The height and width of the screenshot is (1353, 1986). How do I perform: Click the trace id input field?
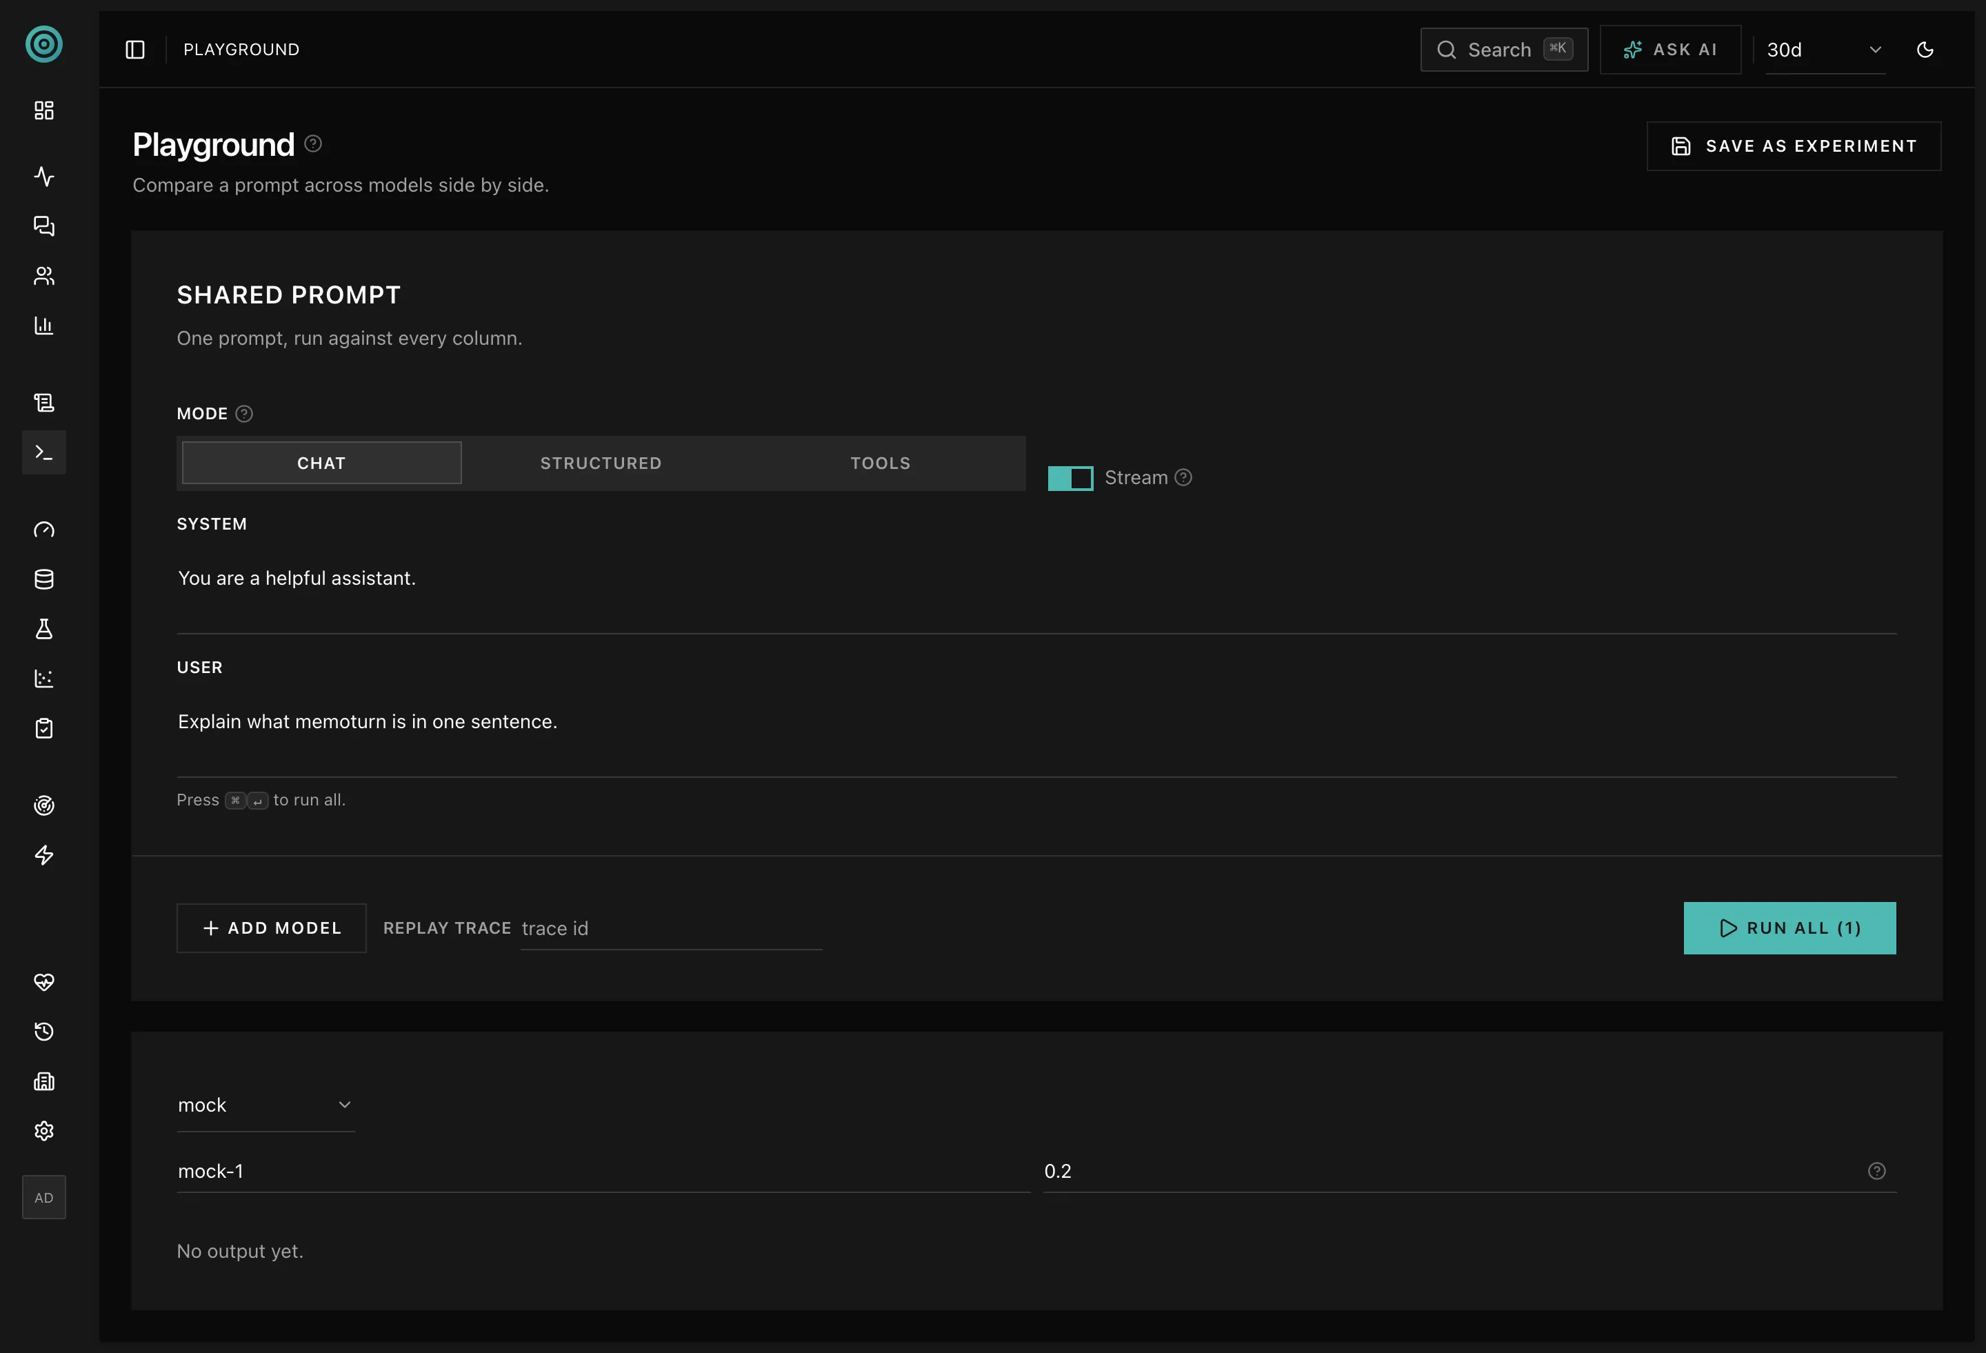pyautogui.click(x=672, y=929)
